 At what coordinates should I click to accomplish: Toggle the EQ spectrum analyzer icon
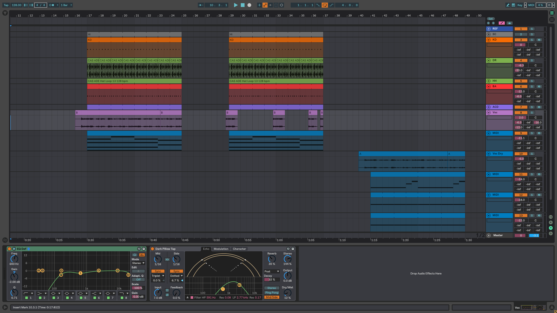pyautogui.click(x=142, y=255)
